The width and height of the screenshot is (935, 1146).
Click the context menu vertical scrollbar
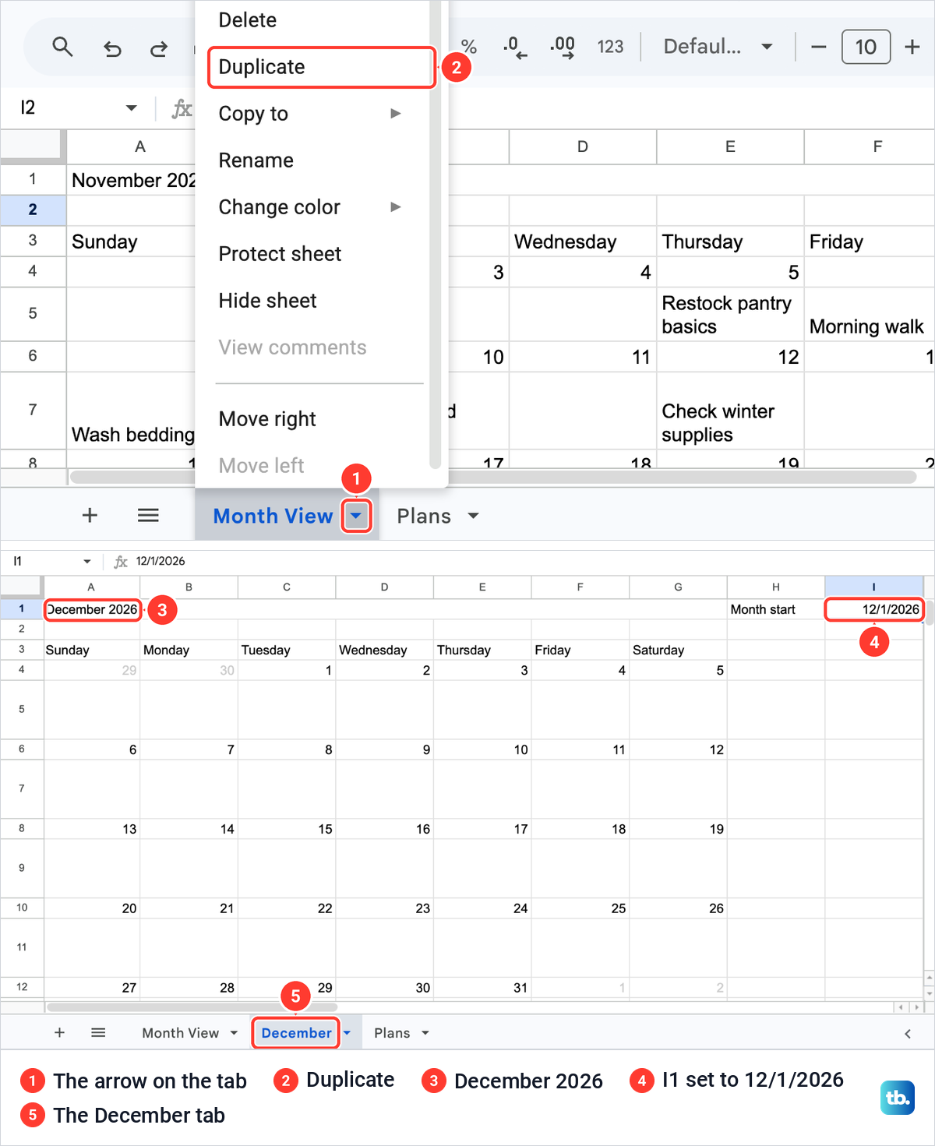tap(435, 234)
